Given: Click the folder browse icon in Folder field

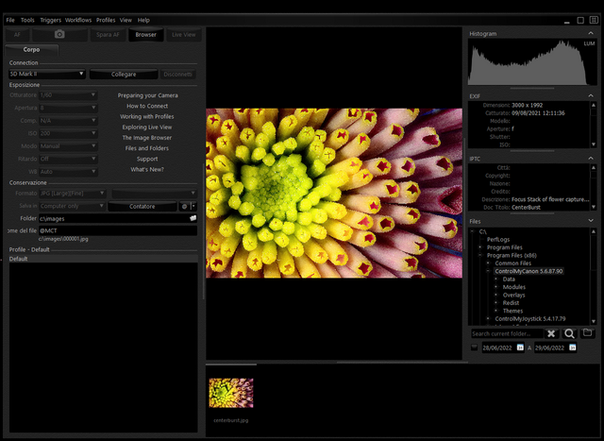Looking at the screenshot, I should pyautogui.click(x=193, y=218).
